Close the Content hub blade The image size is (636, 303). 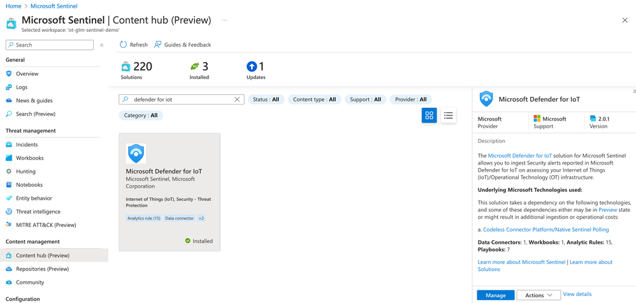point(625,20)
